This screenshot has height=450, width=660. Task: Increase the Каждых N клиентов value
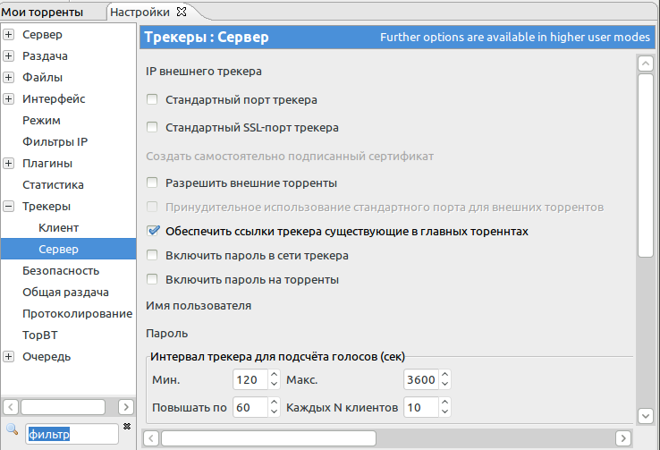point(444,403)
